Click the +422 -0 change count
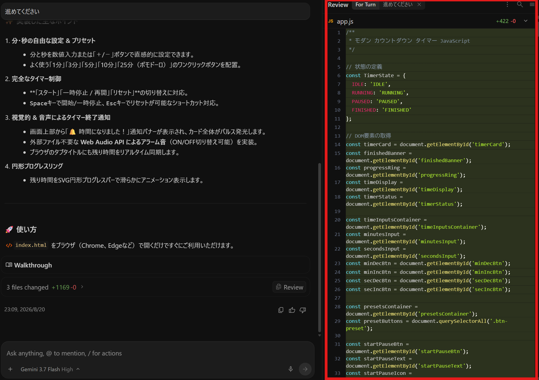 tap(506, 21)
